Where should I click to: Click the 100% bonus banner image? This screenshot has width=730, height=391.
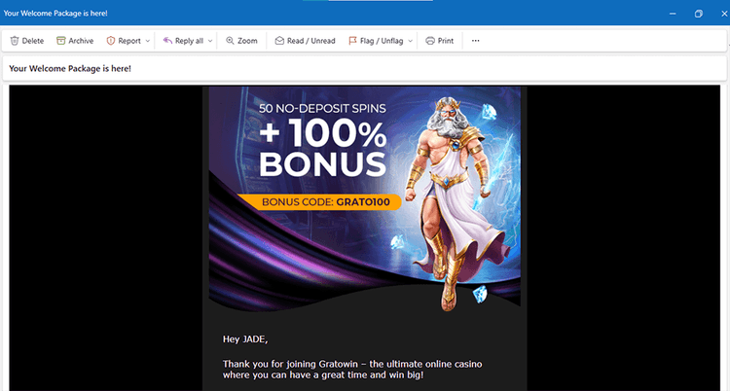pyautogui.click(x=365, y=199)
